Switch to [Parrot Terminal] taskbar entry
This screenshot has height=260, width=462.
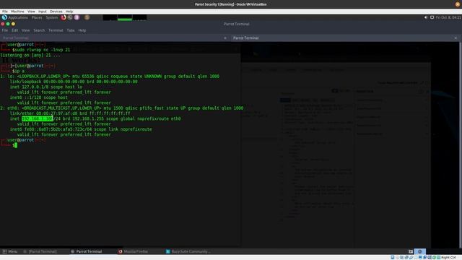click(x=40, y=251)
